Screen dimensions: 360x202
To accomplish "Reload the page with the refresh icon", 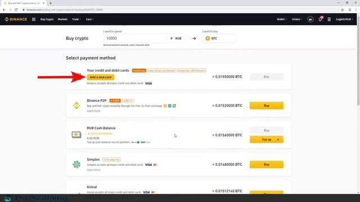I will coord(16,10).
